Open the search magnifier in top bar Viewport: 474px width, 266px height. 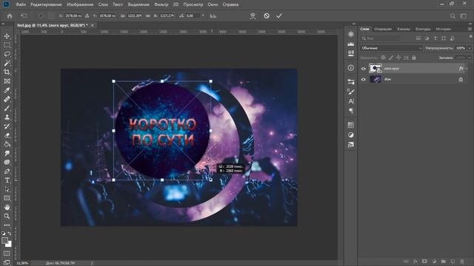click(453, 16)
